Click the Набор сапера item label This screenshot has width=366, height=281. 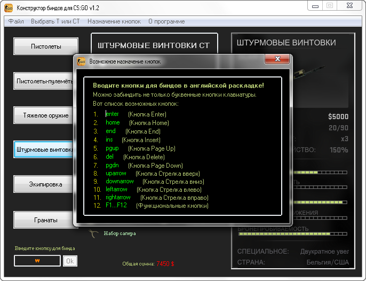pyautogui.click(x=120, y=233)
